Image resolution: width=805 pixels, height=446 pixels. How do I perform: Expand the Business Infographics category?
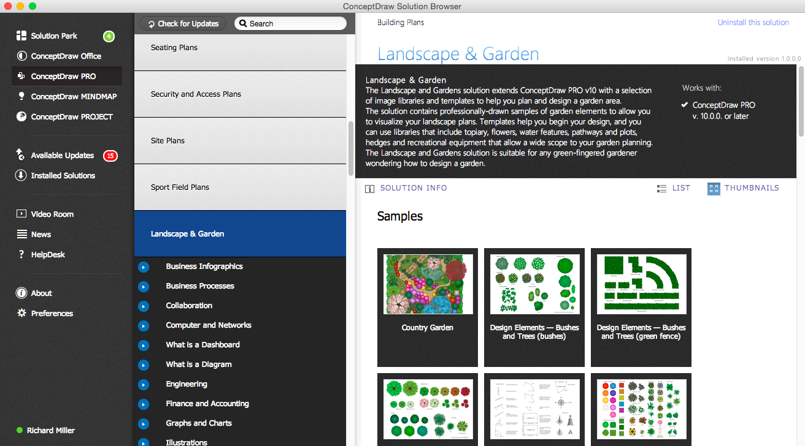pos(144,267)
